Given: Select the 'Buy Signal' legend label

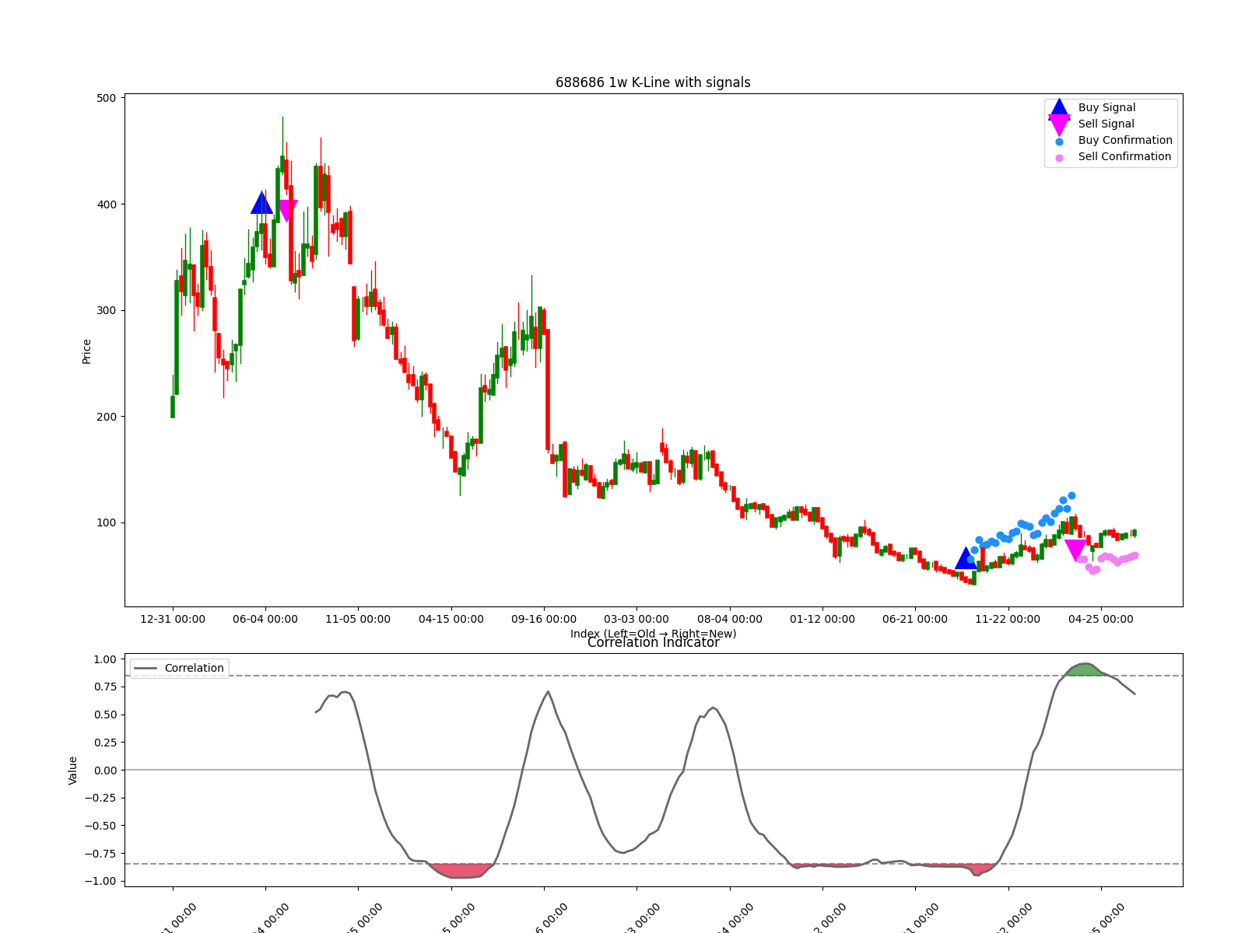Looking at the screenshot, I should point(1106,107).
